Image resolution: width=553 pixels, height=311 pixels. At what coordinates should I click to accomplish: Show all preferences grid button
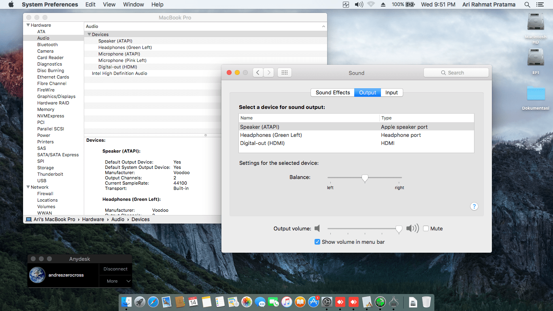[284, 72]
